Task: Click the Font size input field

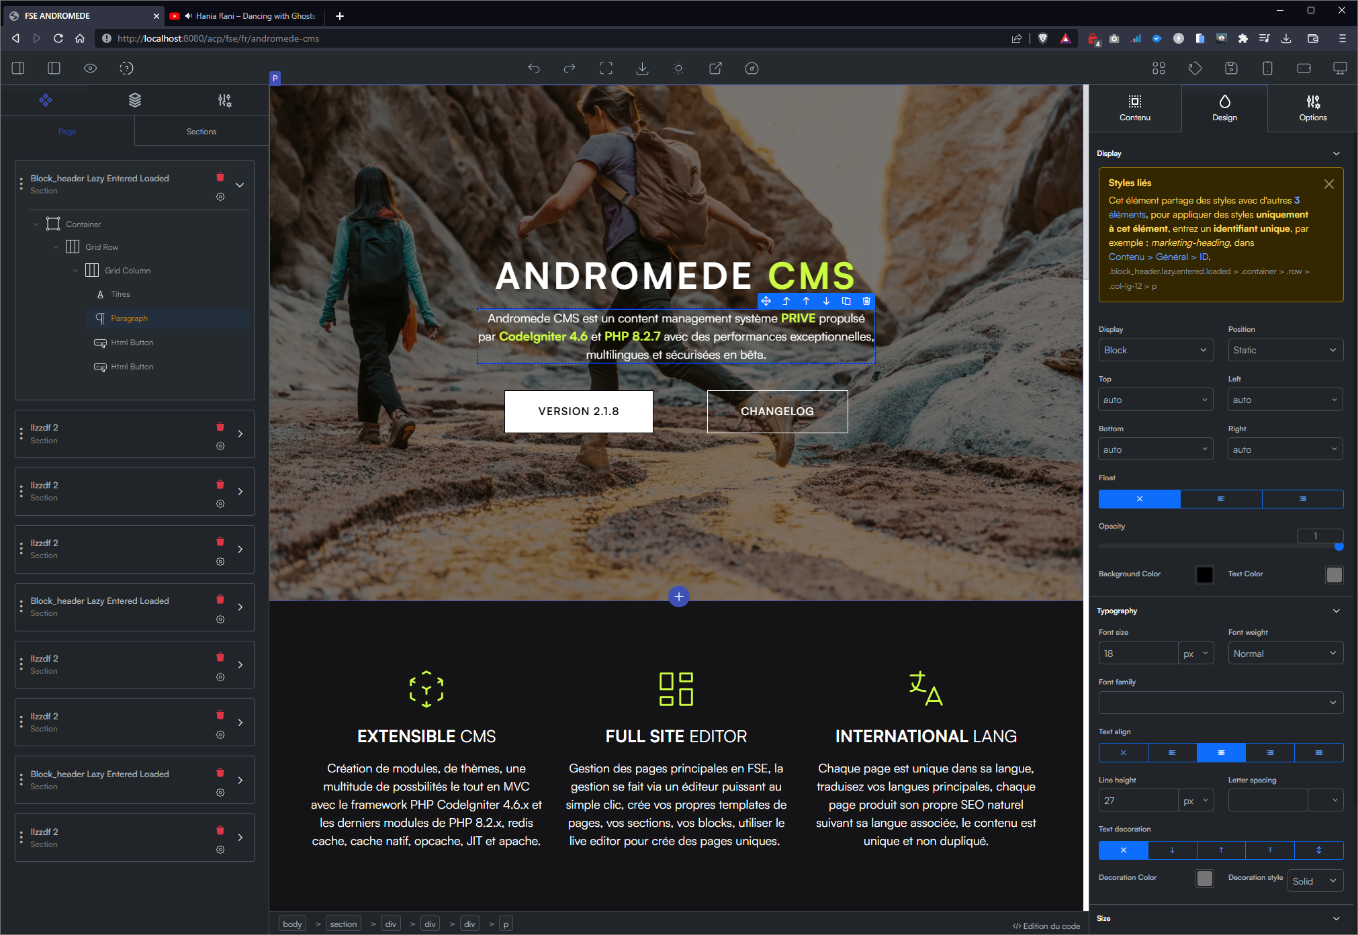Action: point(1138,654)
